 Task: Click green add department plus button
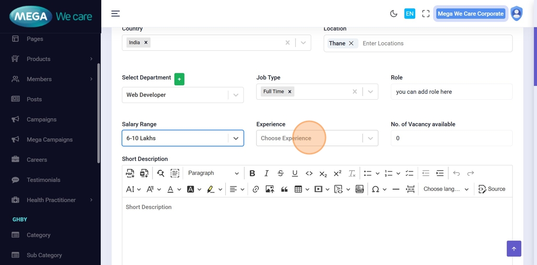pyautogui.click(x=179, y=79)
